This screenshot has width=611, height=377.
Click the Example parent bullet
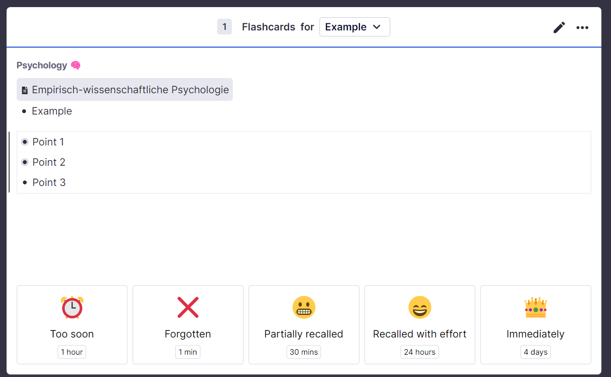tap(24, 111)
